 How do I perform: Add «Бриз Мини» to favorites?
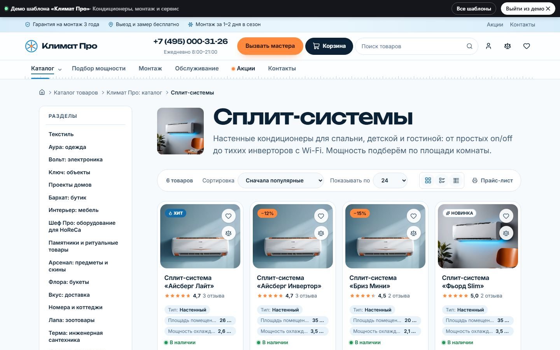[413, 216]
